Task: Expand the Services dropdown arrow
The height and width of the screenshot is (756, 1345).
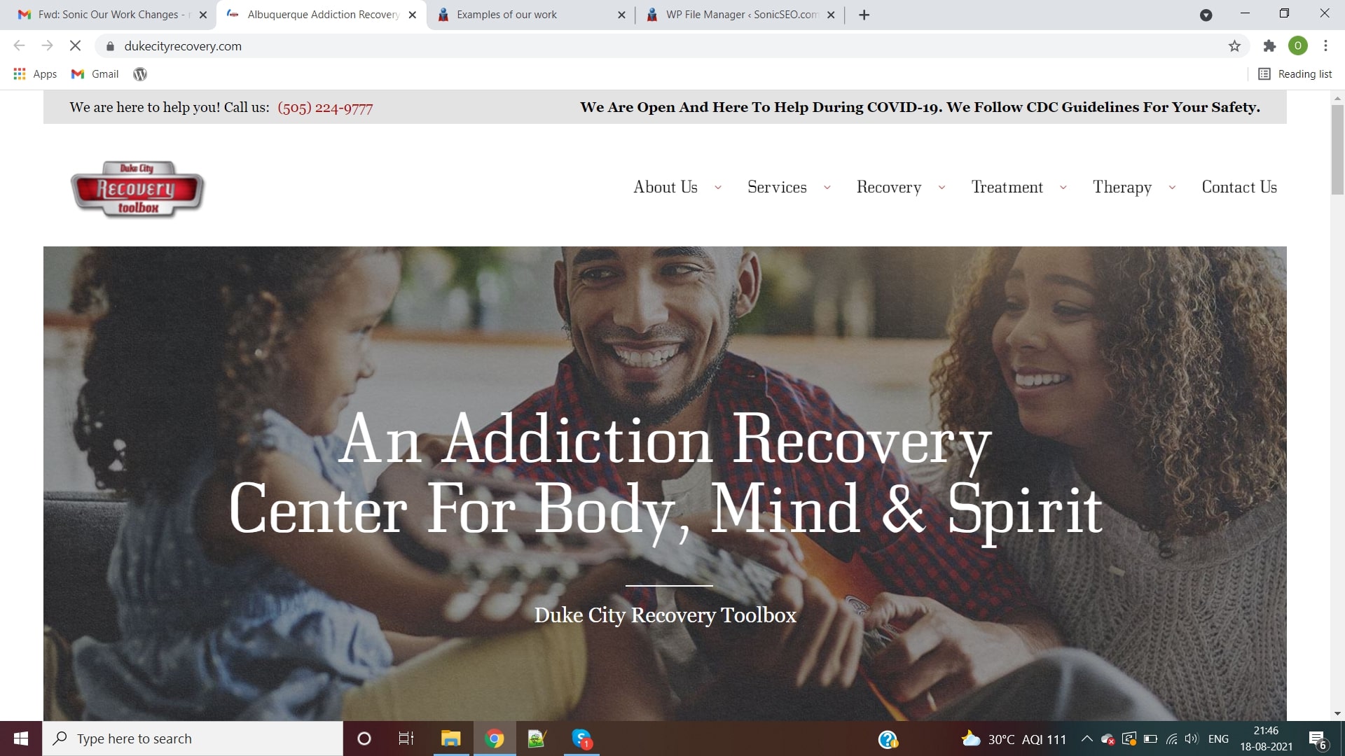Action: [x=827, y=188]
